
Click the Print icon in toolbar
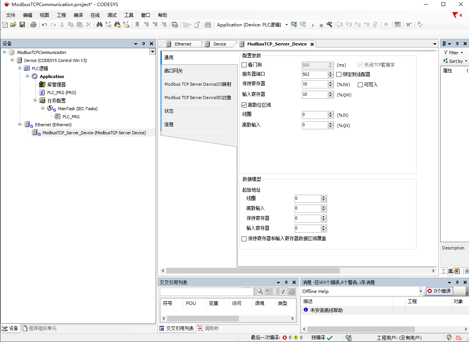click(33, 24)
